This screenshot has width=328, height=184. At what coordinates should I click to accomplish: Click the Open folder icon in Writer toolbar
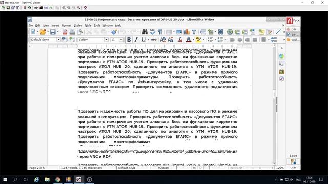point(43,32)
